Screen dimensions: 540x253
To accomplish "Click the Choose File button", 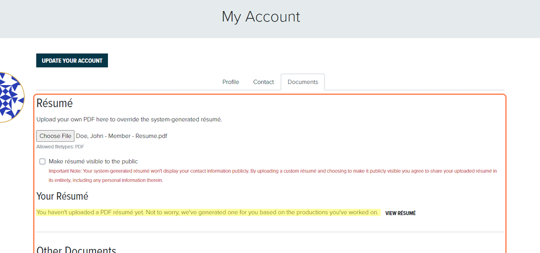I will point(55,136).
